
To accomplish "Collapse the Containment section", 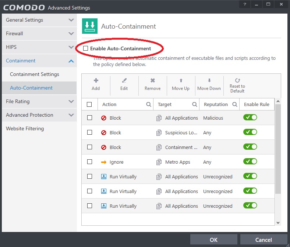I will (x=71, y=61).
